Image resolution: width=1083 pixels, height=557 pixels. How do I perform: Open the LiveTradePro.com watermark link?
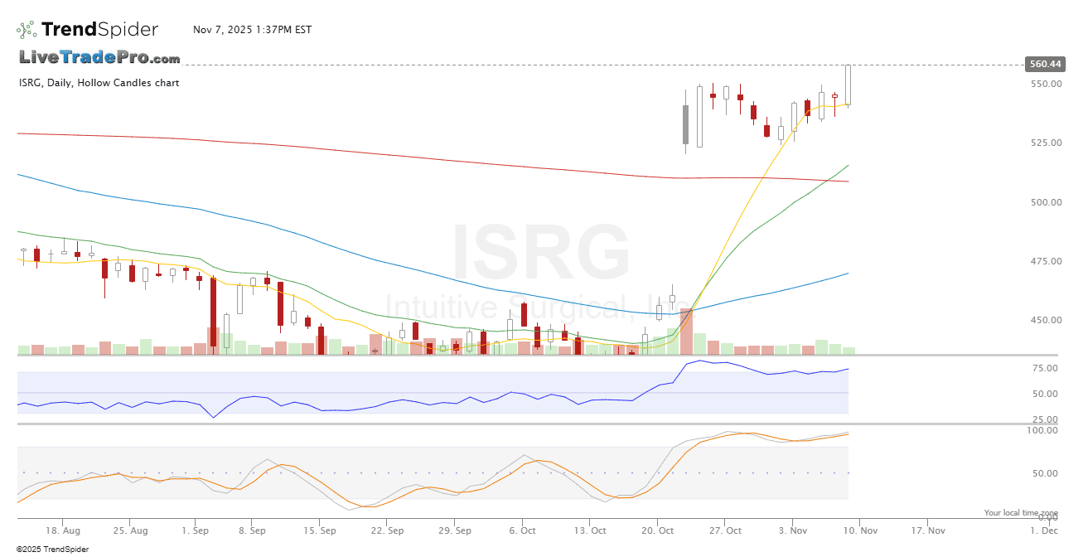[99, 58]
